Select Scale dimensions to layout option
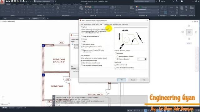 click(125, 56)
